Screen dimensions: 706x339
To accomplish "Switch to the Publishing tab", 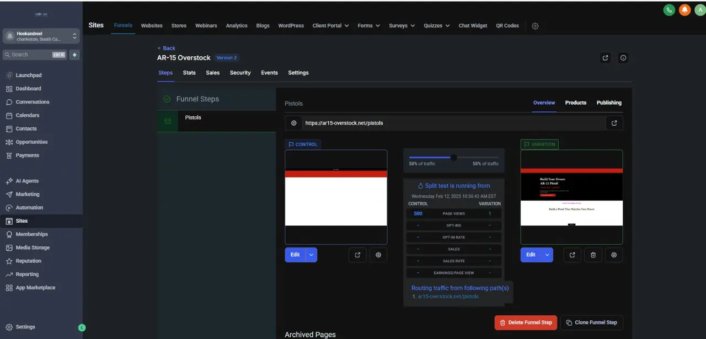I will click(609, 103).
